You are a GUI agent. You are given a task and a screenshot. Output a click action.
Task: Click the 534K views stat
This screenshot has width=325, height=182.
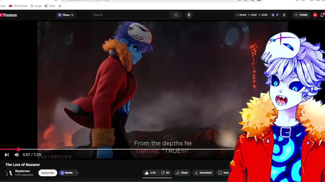[263, 15]
